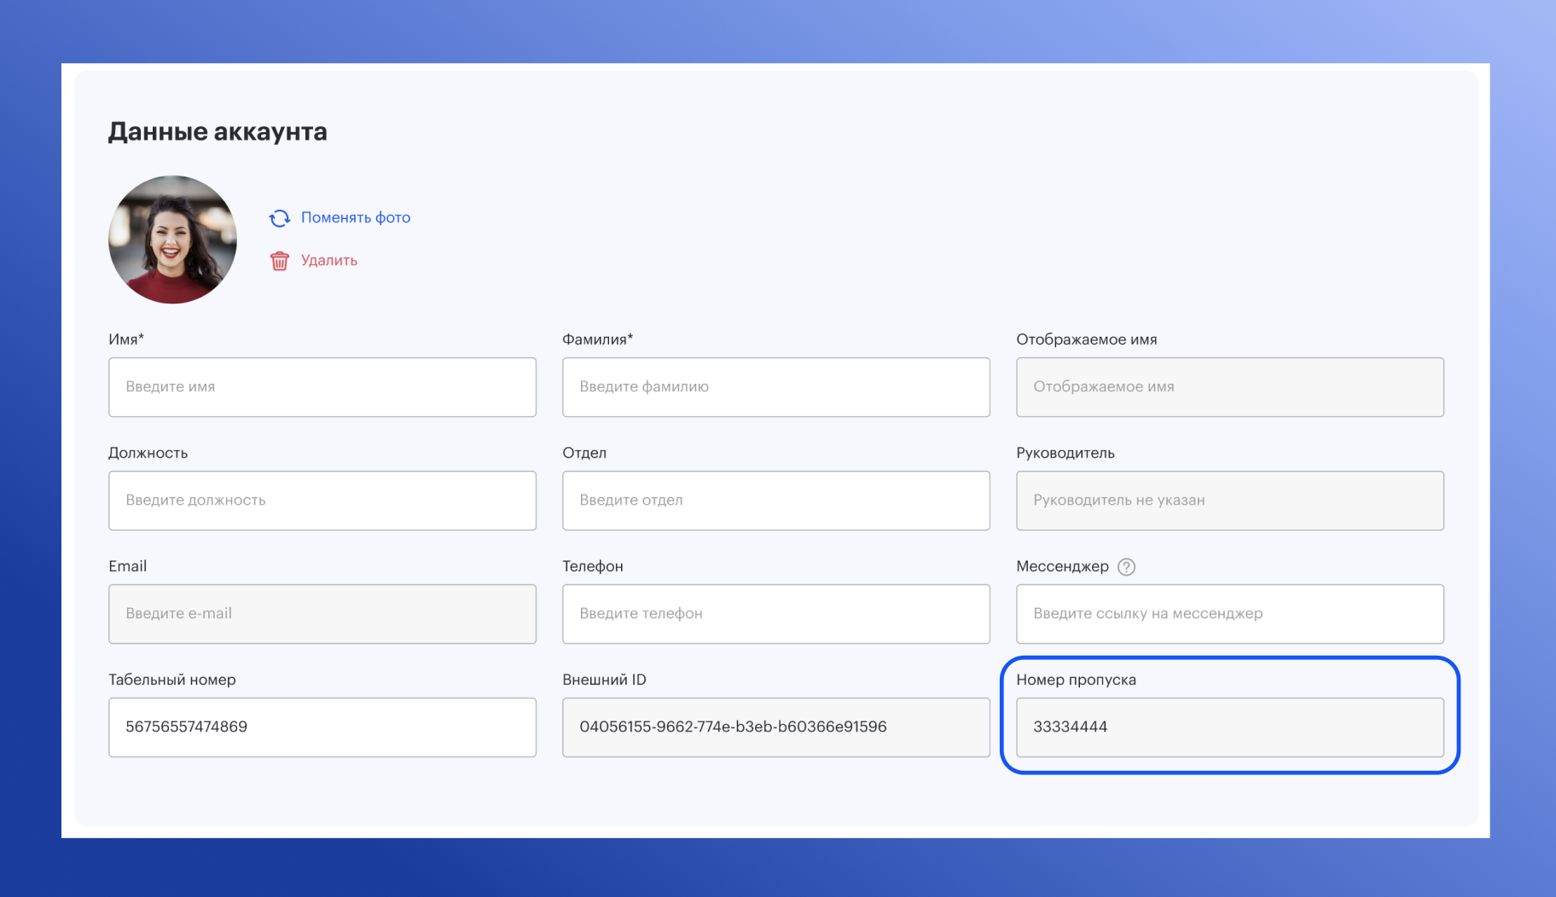1556x897 pixels.
Task: Click the Имя* label
Action: point(126,339)
